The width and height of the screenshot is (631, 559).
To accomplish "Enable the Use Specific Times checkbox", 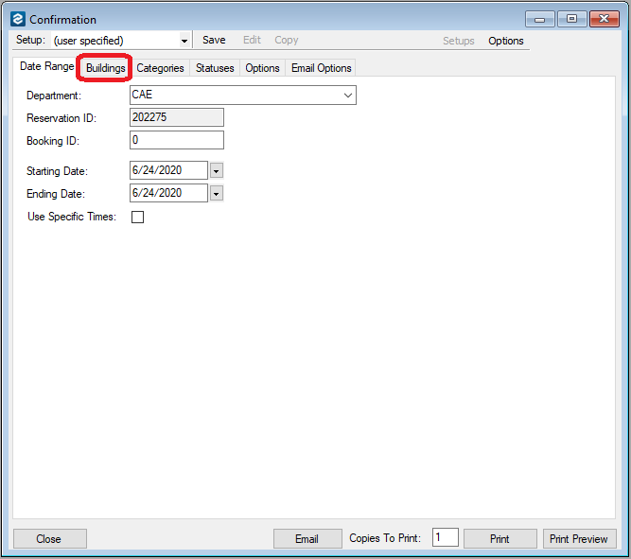I will (x=137, y=217).
